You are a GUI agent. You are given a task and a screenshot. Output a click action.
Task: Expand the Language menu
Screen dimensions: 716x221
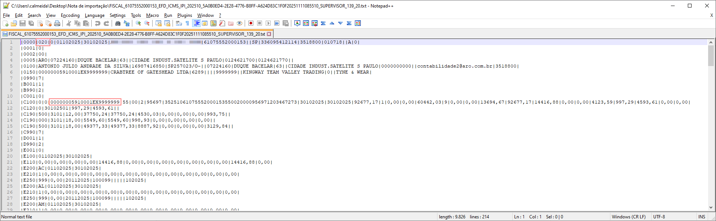tap(94, 15)
